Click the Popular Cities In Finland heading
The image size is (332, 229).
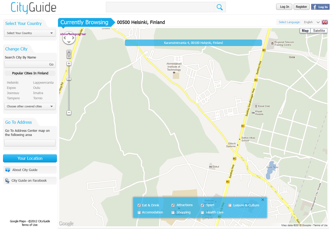click(x=30, y=73)
